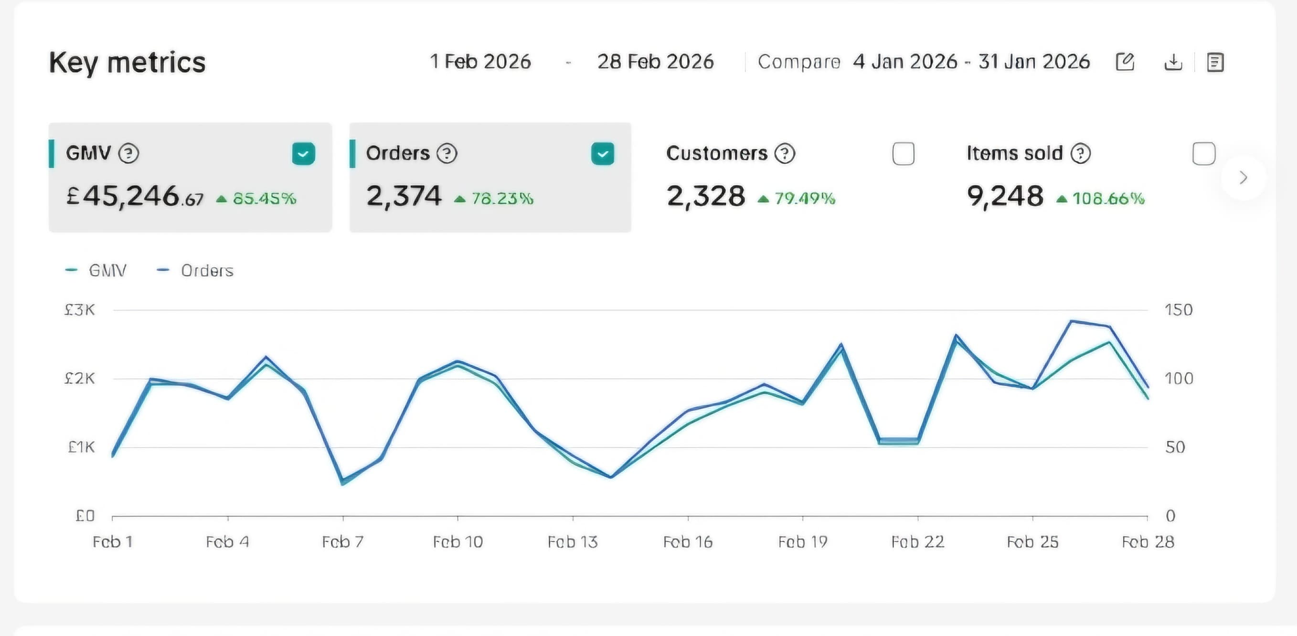Click the 2,328 customers value
The height and width of the screenshot is (636, 1297).
(706, 196)
